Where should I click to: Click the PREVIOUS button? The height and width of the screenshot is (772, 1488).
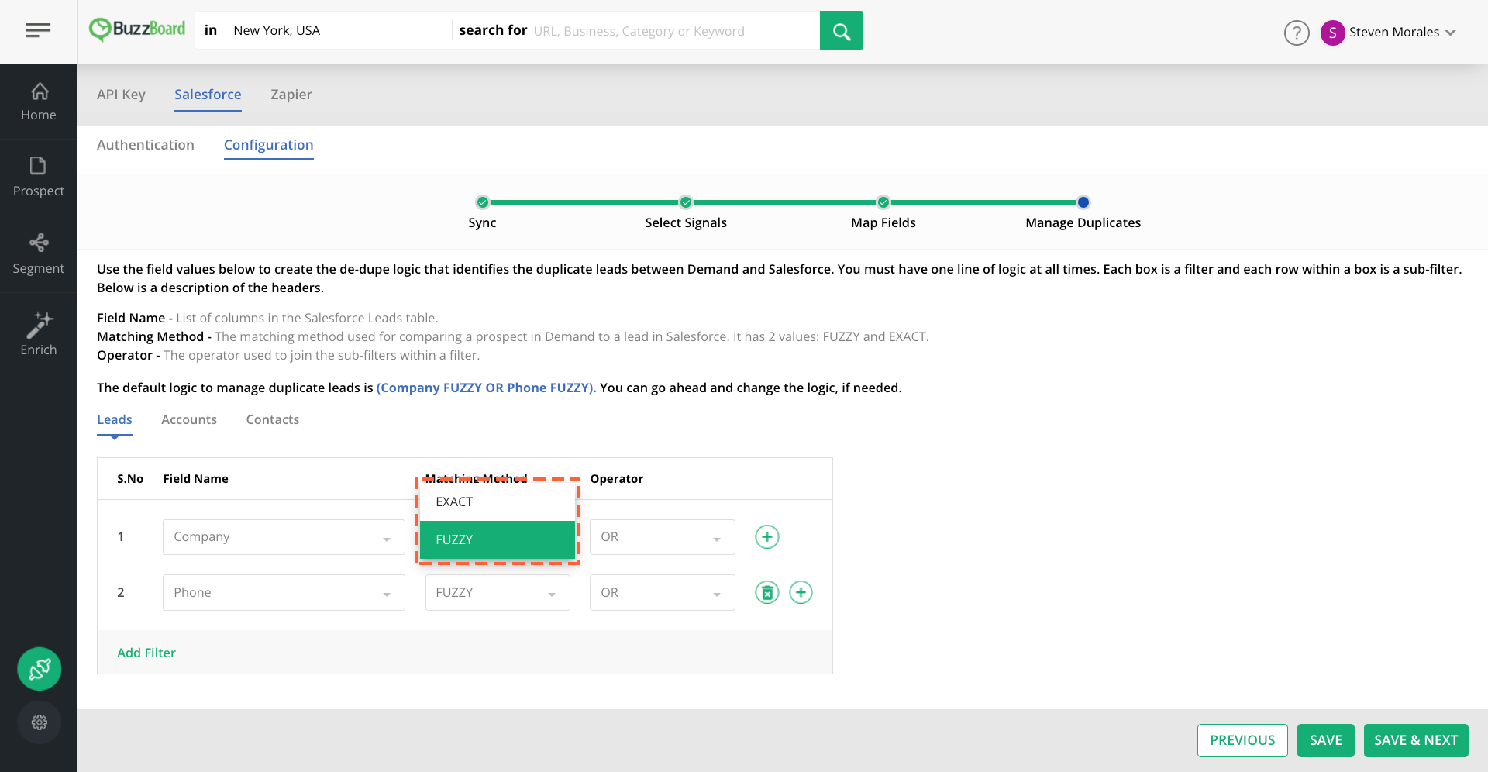click(x=1242, y=740)
